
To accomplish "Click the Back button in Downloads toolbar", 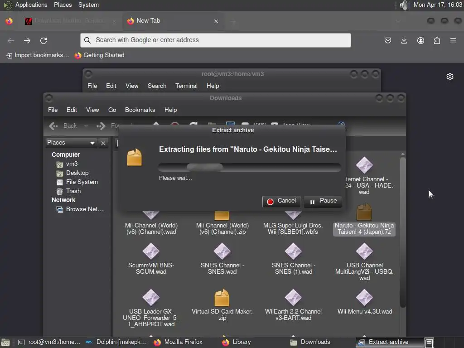I will 63,126.
